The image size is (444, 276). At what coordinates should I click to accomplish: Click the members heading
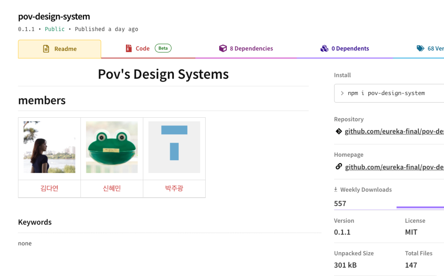tap(42, 100)
